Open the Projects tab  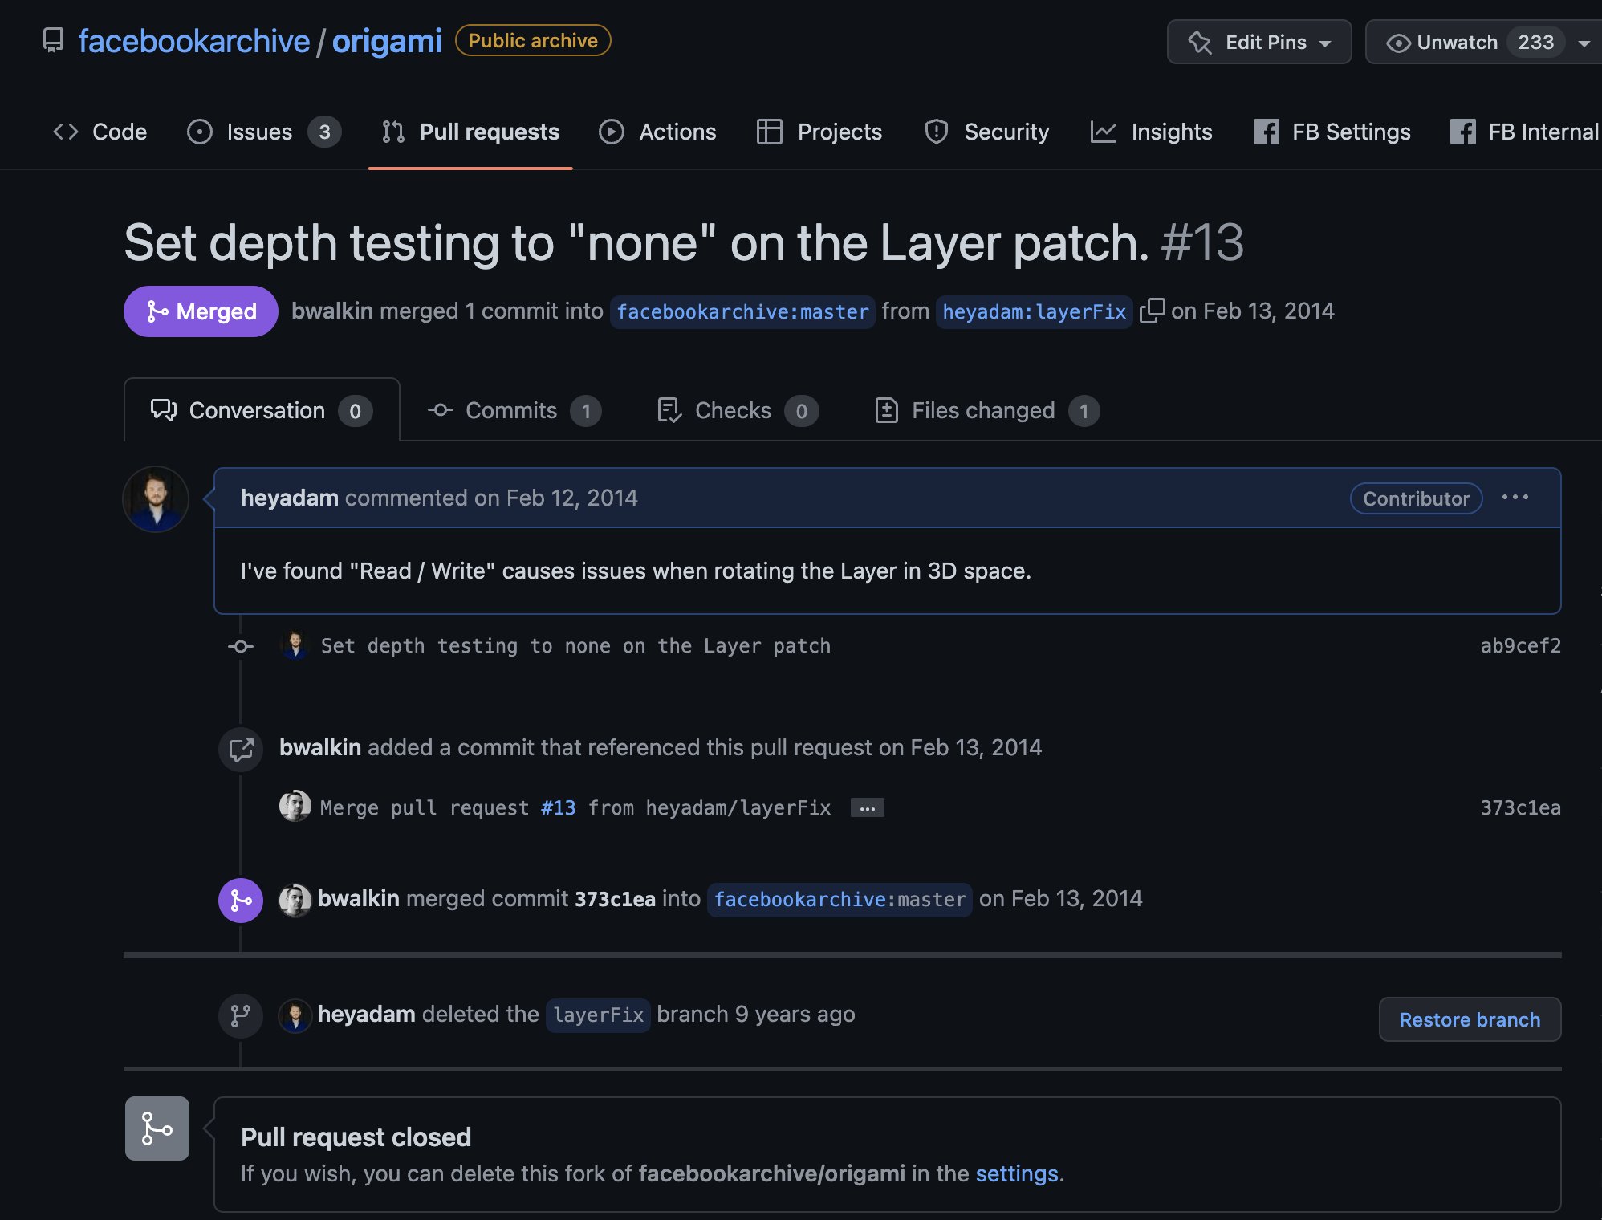click(819, 132)
